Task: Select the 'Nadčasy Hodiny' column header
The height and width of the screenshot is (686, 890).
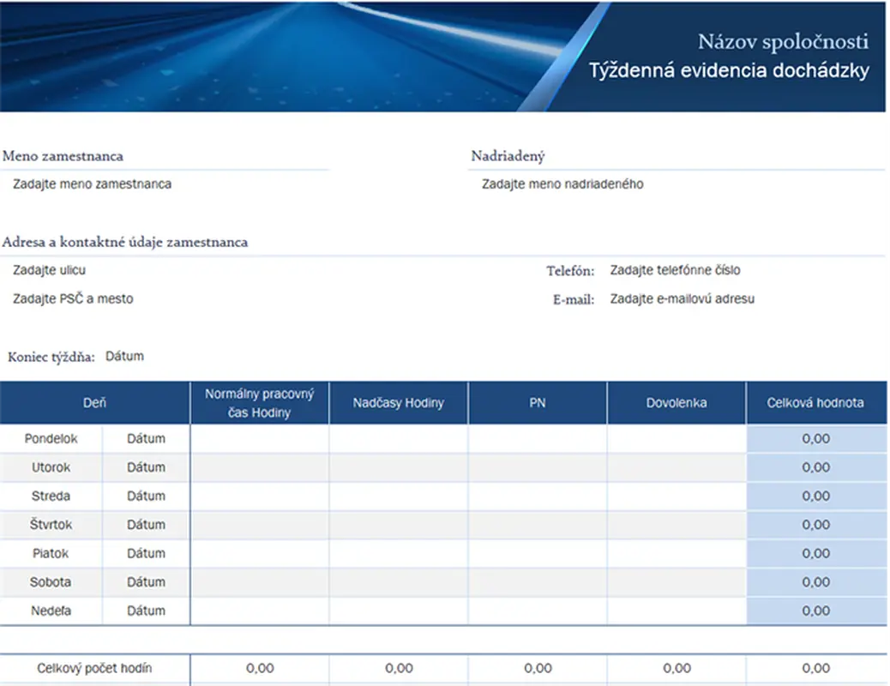Action: [399, 403]
